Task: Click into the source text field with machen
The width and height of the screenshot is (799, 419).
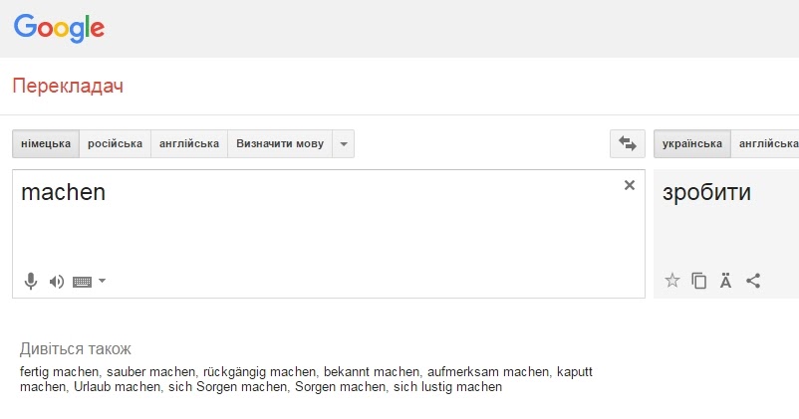Action: click(x=329, y=234)
